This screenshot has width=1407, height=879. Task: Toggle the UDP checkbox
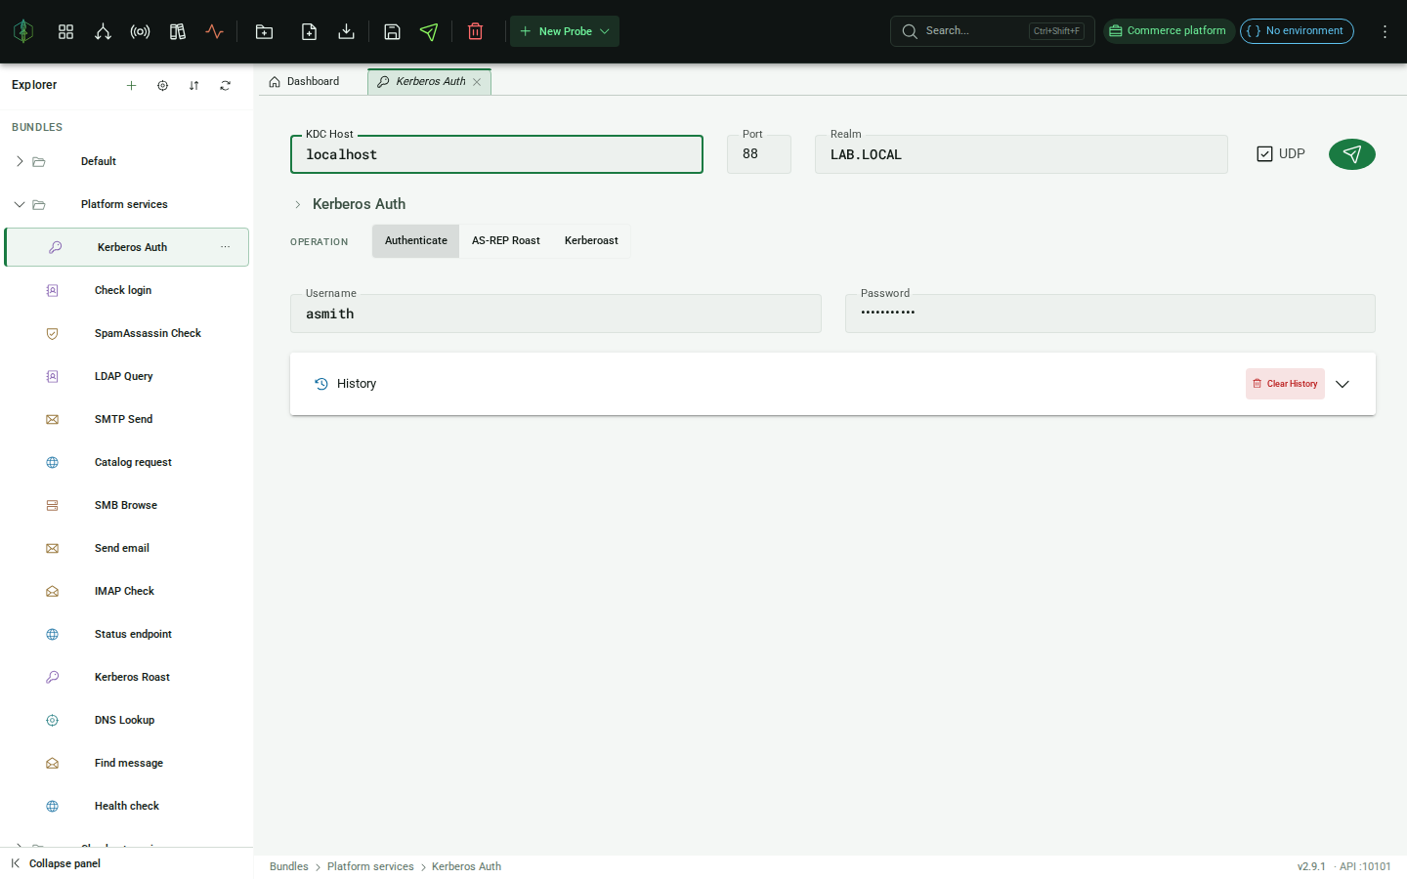[1264, 153]
